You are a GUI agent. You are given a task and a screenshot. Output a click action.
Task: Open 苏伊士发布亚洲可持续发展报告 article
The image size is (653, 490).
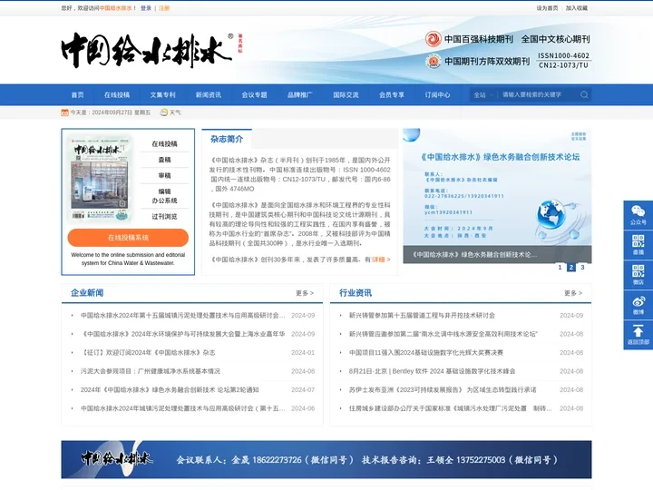[443, 390]
